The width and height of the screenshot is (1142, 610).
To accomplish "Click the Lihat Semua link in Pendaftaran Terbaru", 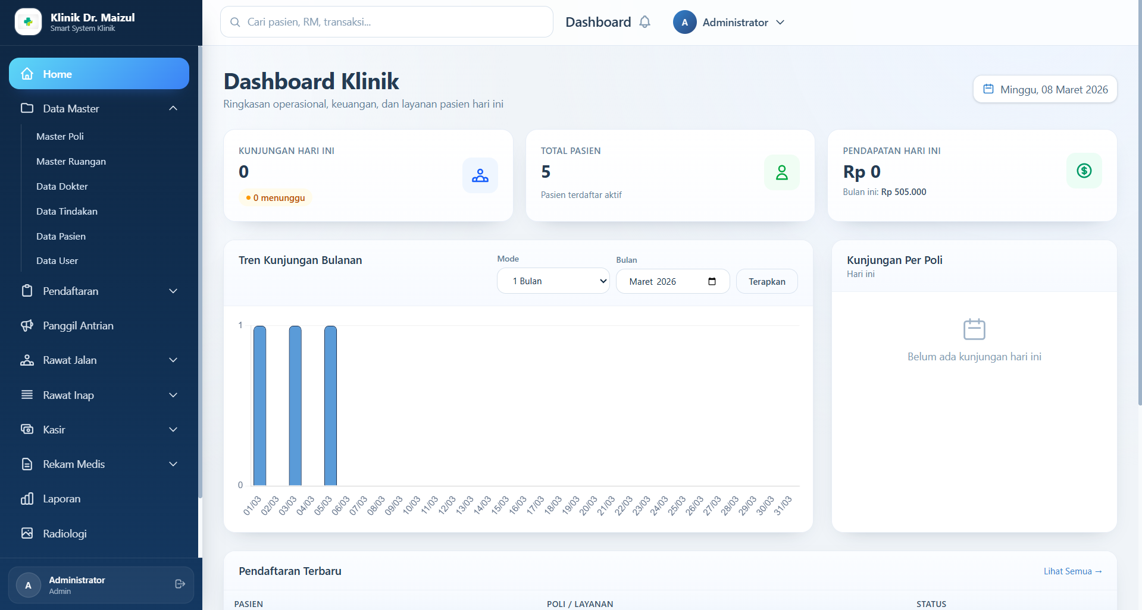I will 1072,571.
